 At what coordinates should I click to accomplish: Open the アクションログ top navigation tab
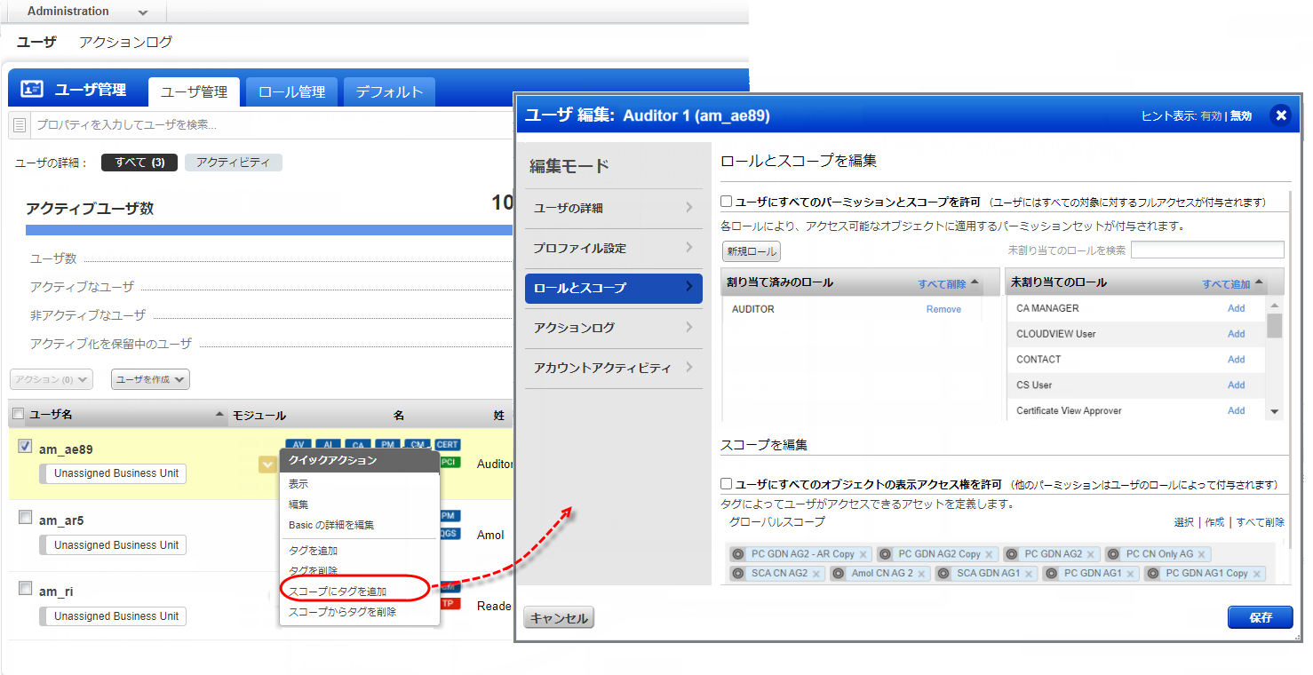pos(125,42)
